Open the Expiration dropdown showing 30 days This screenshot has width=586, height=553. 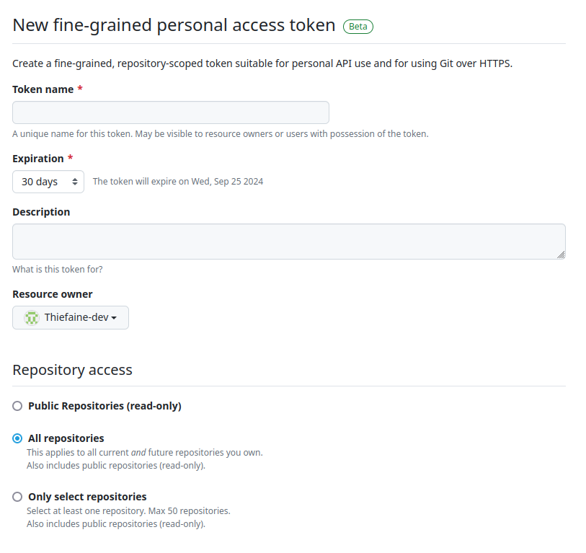point(48,182)
